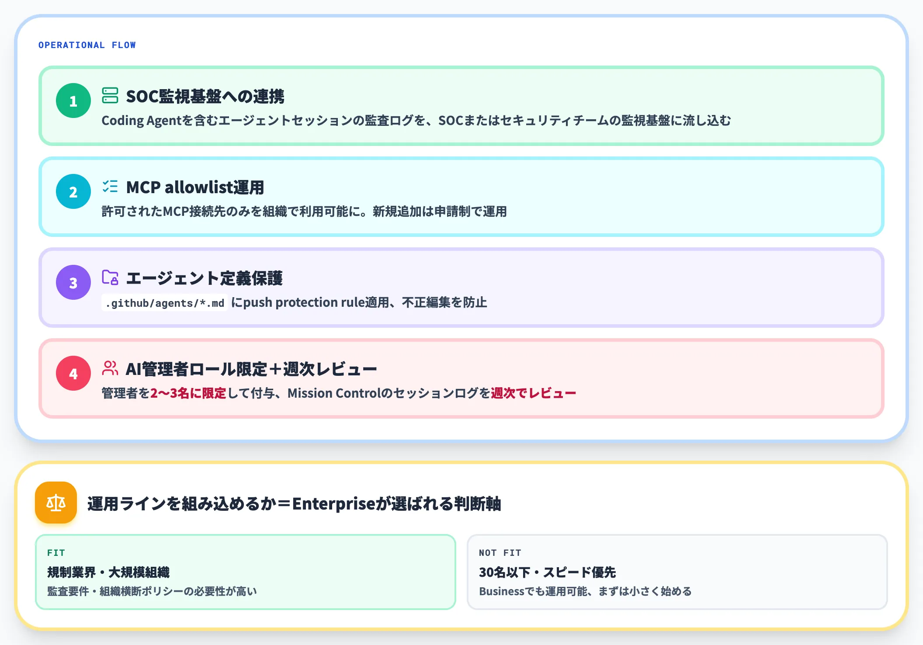
Task: Click the green step 1 circle
Action: (x=73, y=101)
